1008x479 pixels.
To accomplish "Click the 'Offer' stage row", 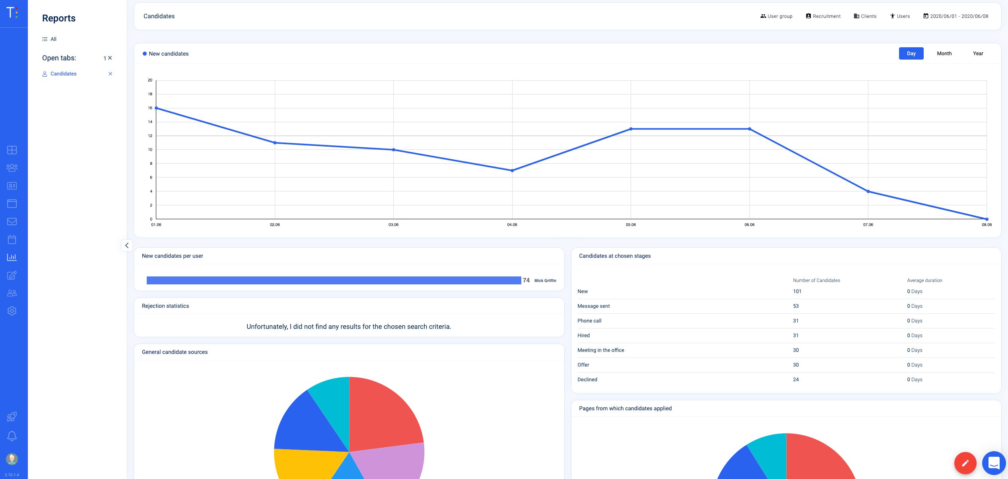I will coord(786,365).
